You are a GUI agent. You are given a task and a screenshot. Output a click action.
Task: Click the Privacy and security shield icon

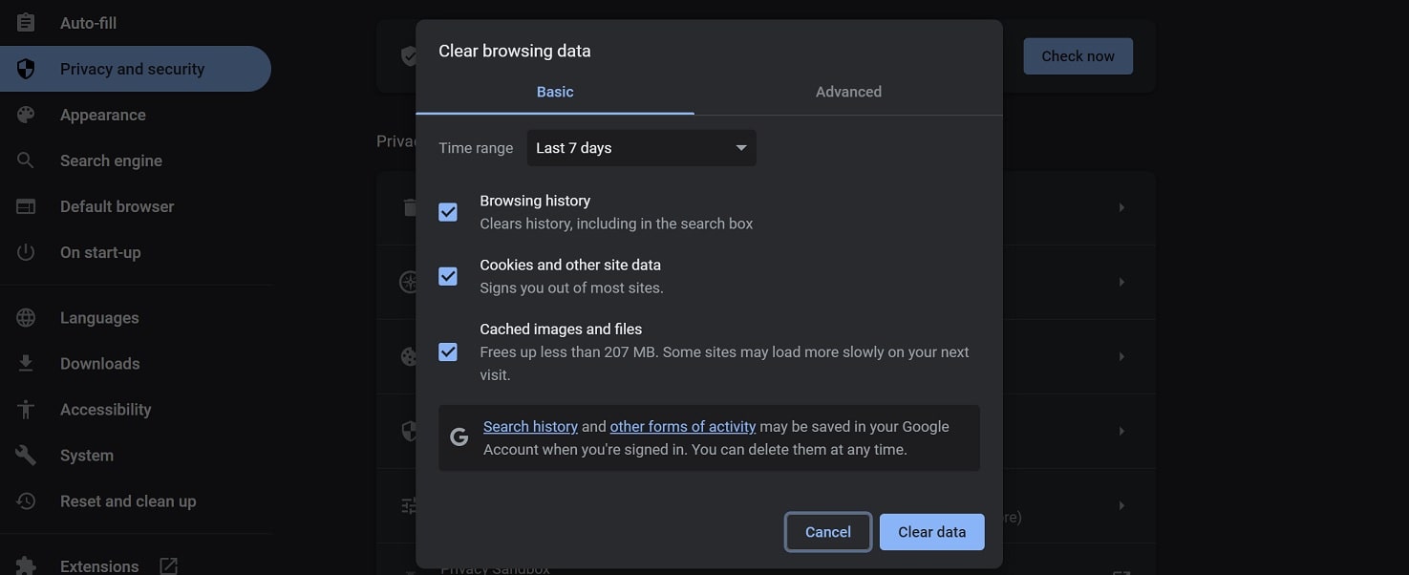[x=26, y=69]
